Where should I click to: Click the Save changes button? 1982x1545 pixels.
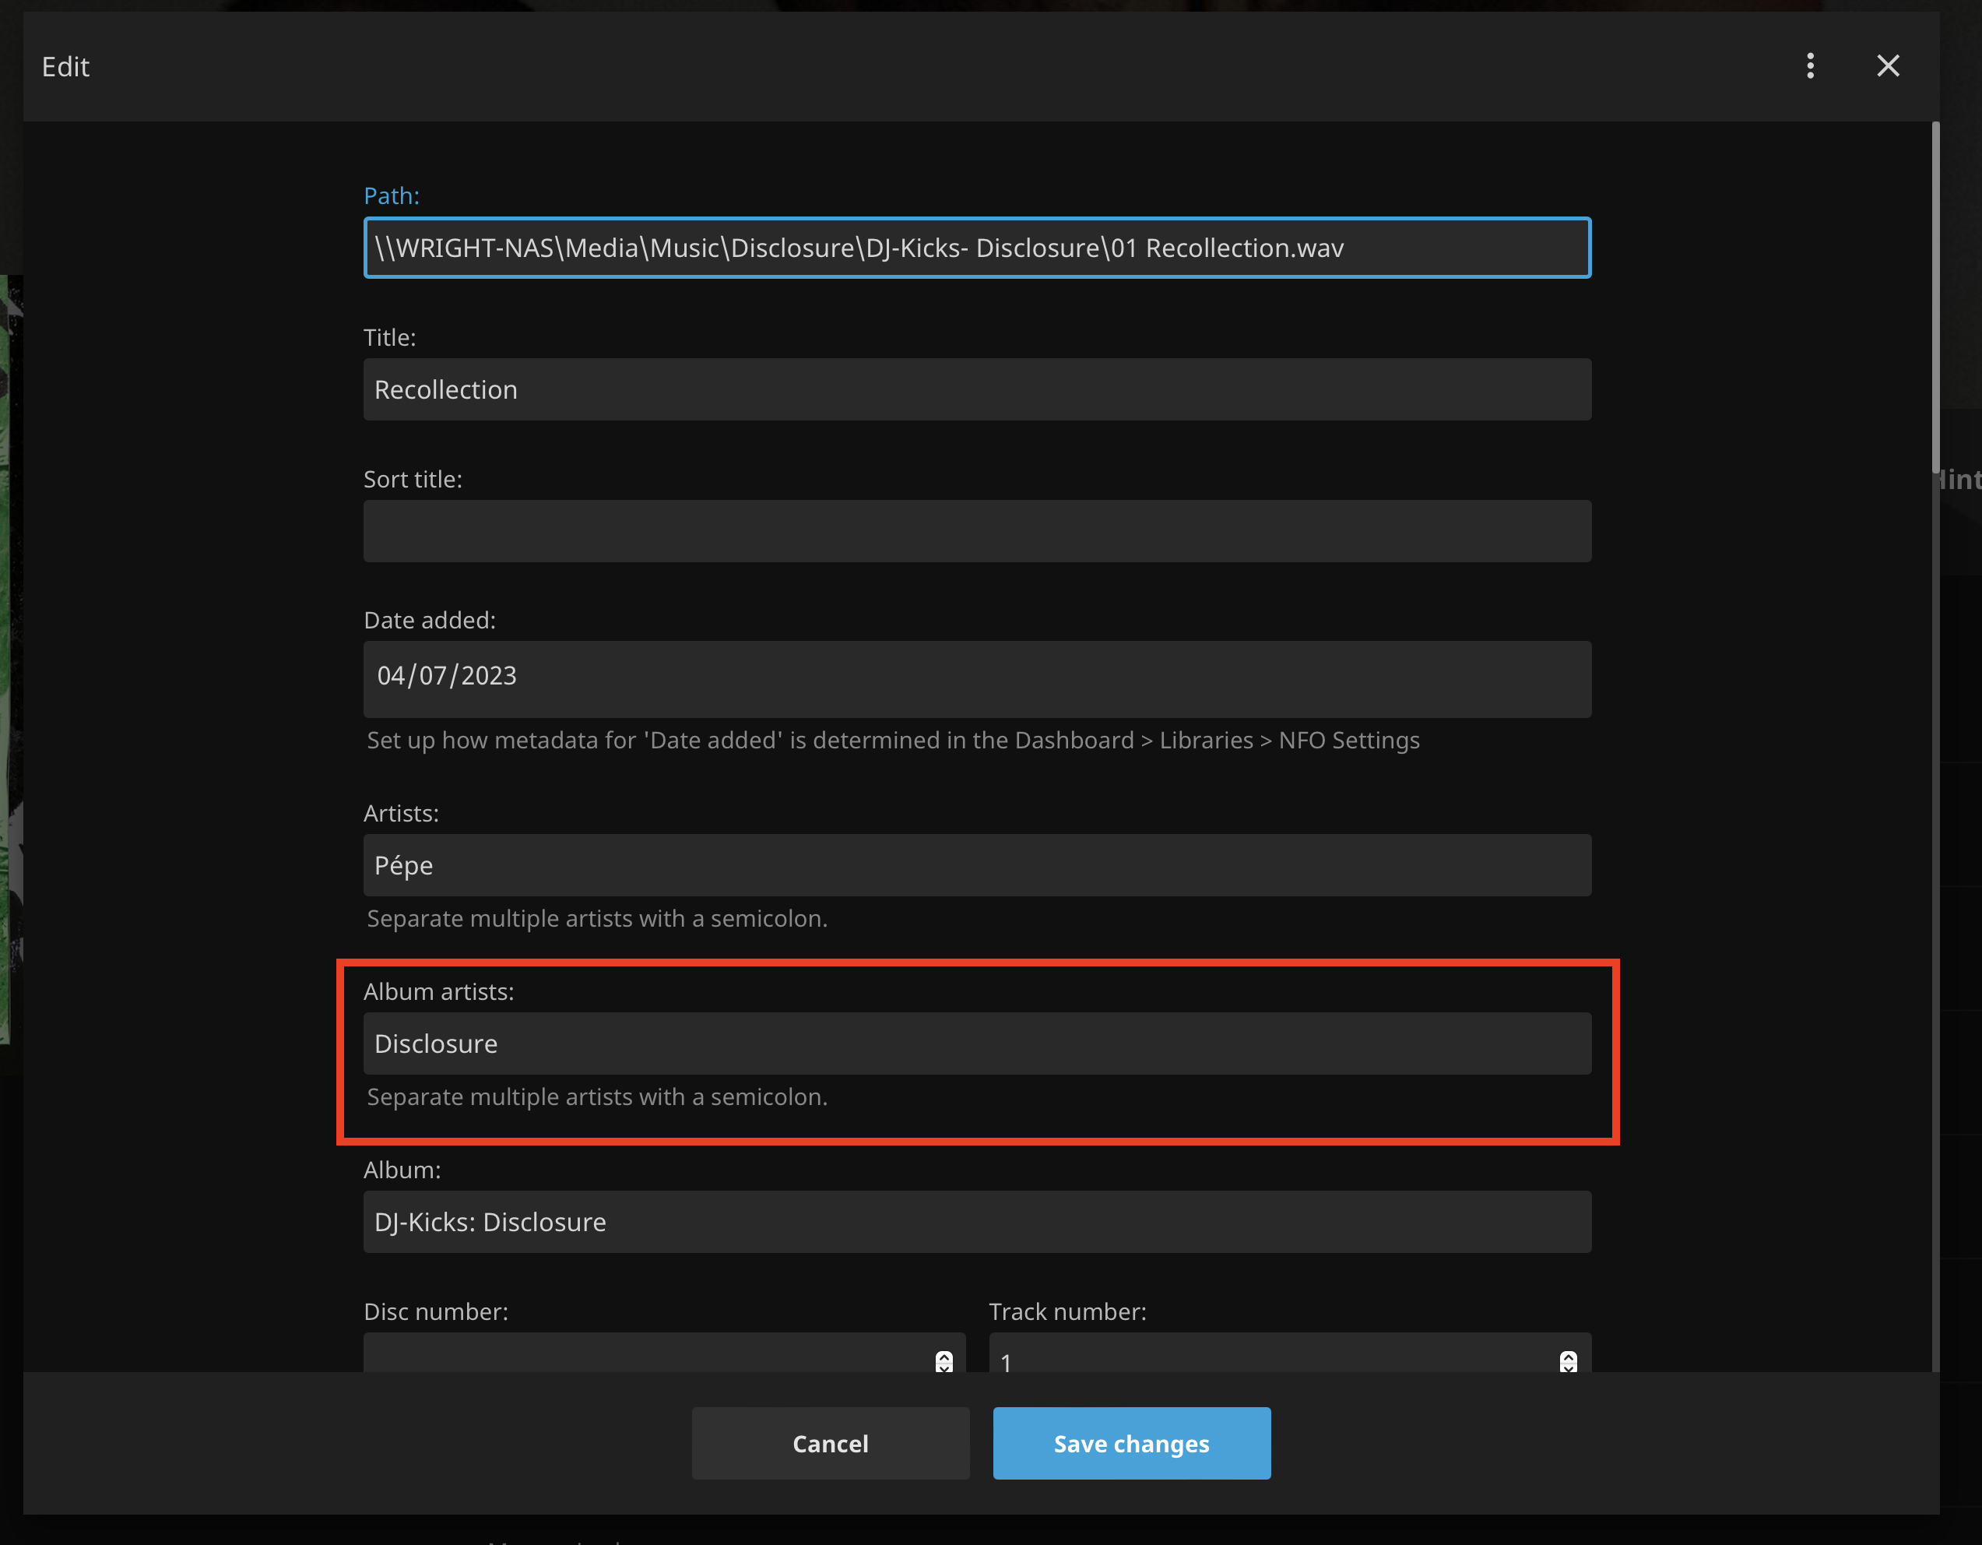(x=1131, y=1443)
